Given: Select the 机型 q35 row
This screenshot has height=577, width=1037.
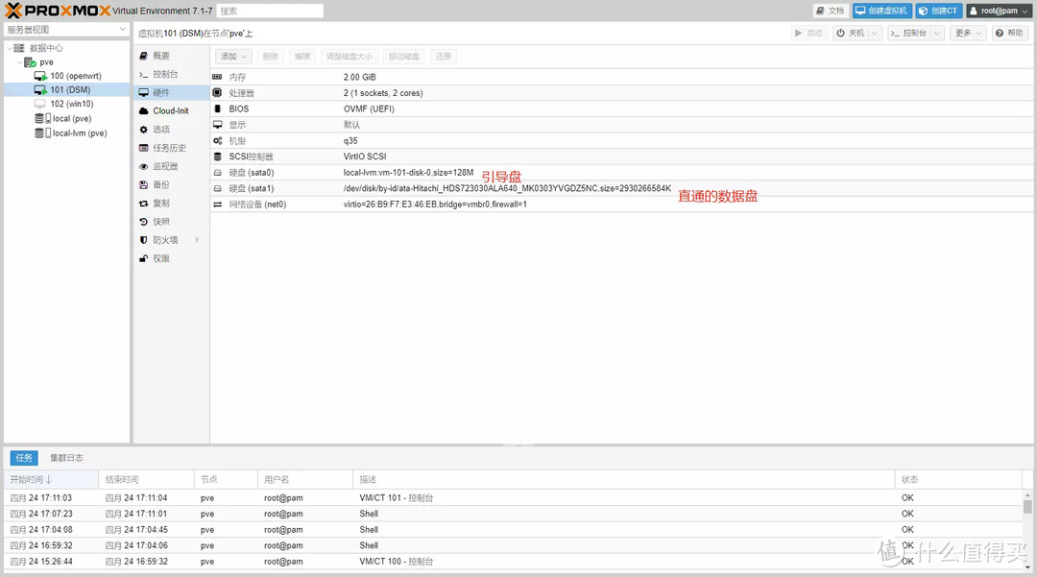Looking at the screenshot, I should pyautogui.click(x=621, y=141).
